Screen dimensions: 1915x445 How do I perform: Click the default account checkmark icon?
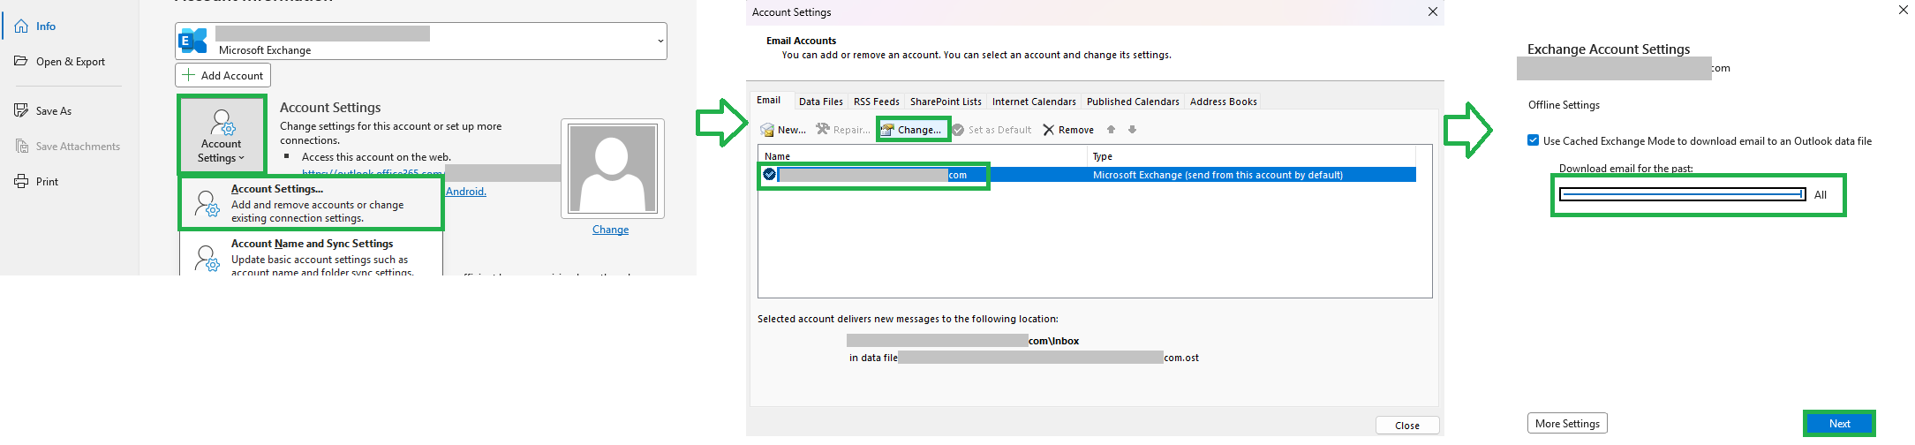point(769,175)
